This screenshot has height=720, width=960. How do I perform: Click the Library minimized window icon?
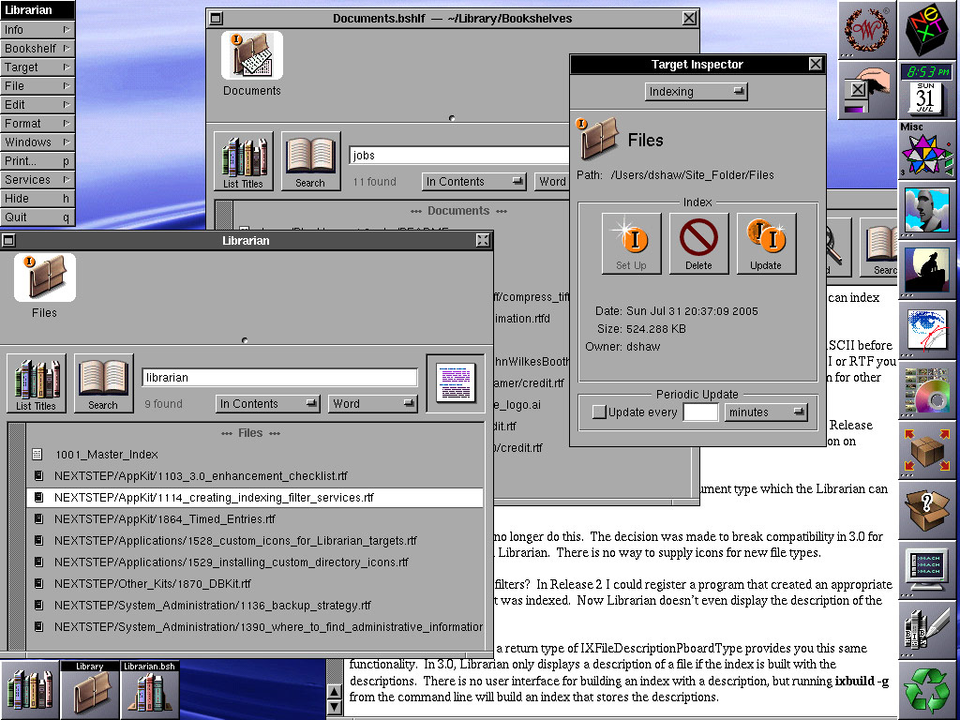pos(89,689)
